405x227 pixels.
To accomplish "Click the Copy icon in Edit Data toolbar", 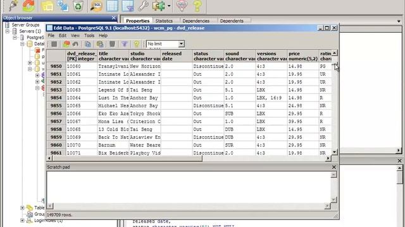I will (88, 44).
